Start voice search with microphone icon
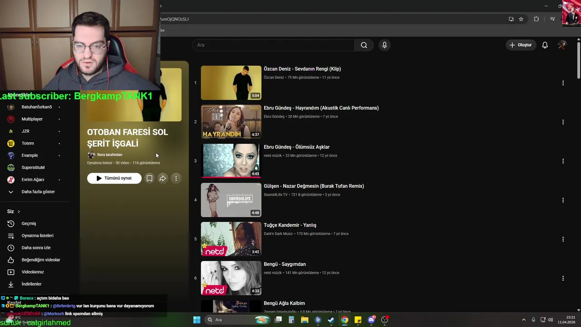The height and width of the screenshot is (327, 581). click(384, 45)
